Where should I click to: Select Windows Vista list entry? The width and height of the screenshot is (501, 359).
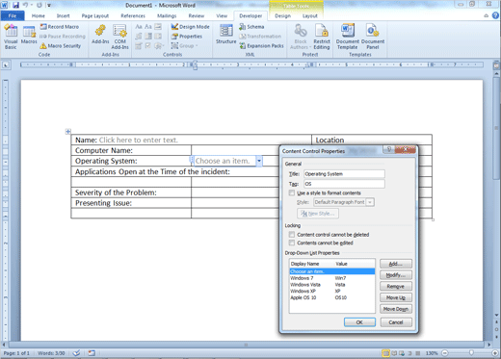tap(332, 285)
